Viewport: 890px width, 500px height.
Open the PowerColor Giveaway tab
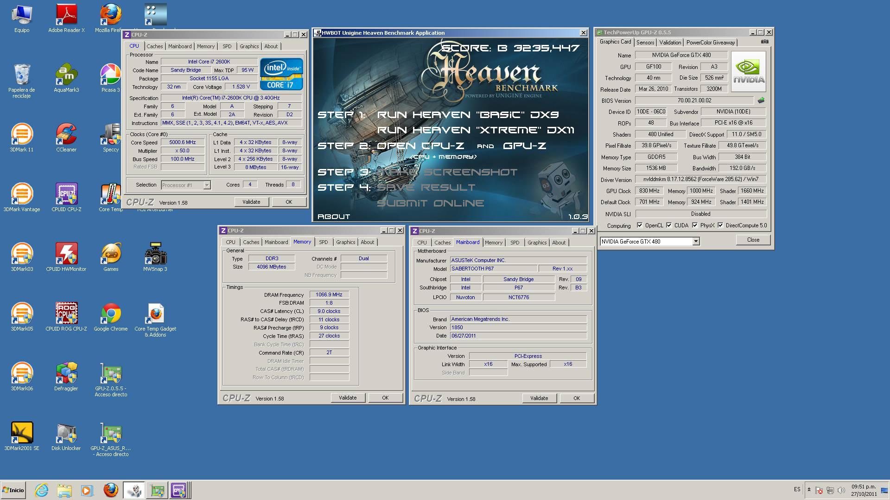(711, 43)
